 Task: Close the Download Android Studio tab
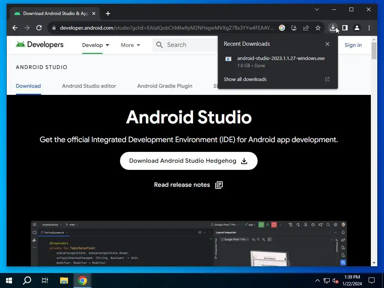pos(93,14)
